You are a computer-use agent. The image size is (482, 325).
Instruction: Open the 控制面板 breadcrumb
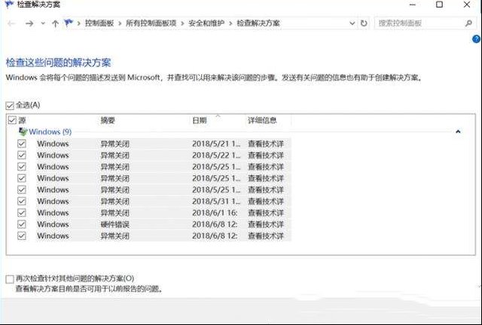click(99, 23)
